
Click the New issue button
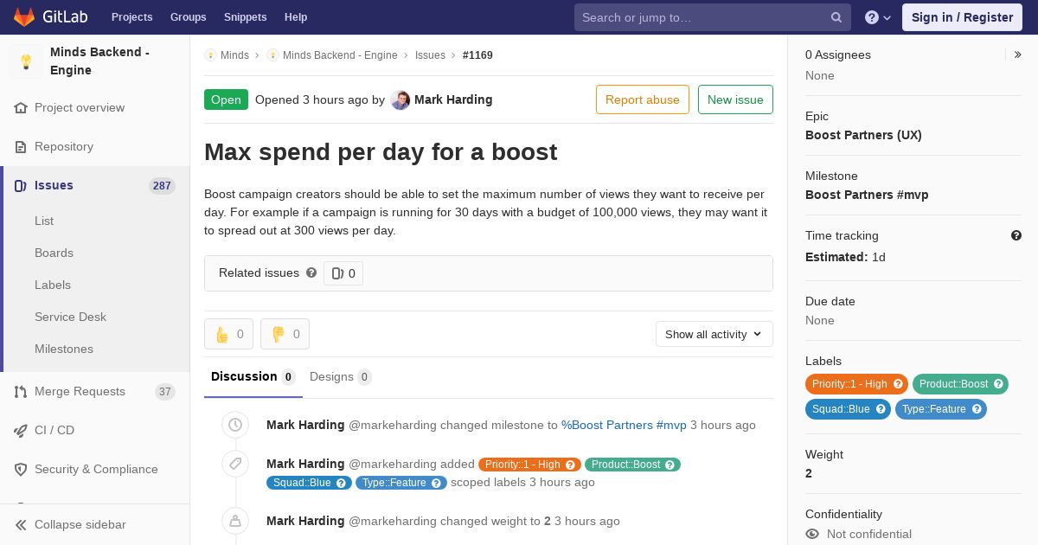tap(735, 99)
